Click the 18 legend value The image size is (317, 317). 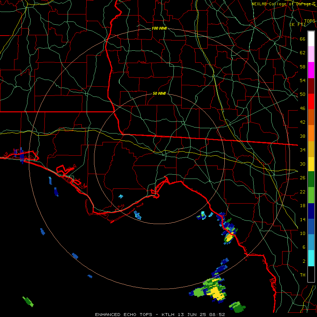pyautogui.click(x=303, y=206)
